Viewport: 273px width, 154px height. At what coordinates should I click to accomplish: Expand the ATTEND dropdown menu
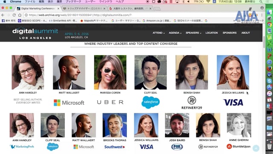tap(158, 33)
